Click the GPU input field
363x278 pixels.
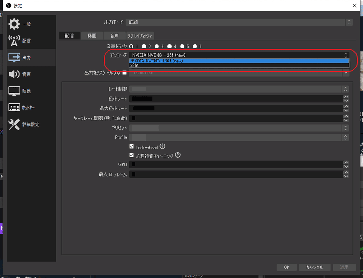[x=236, y=164]
